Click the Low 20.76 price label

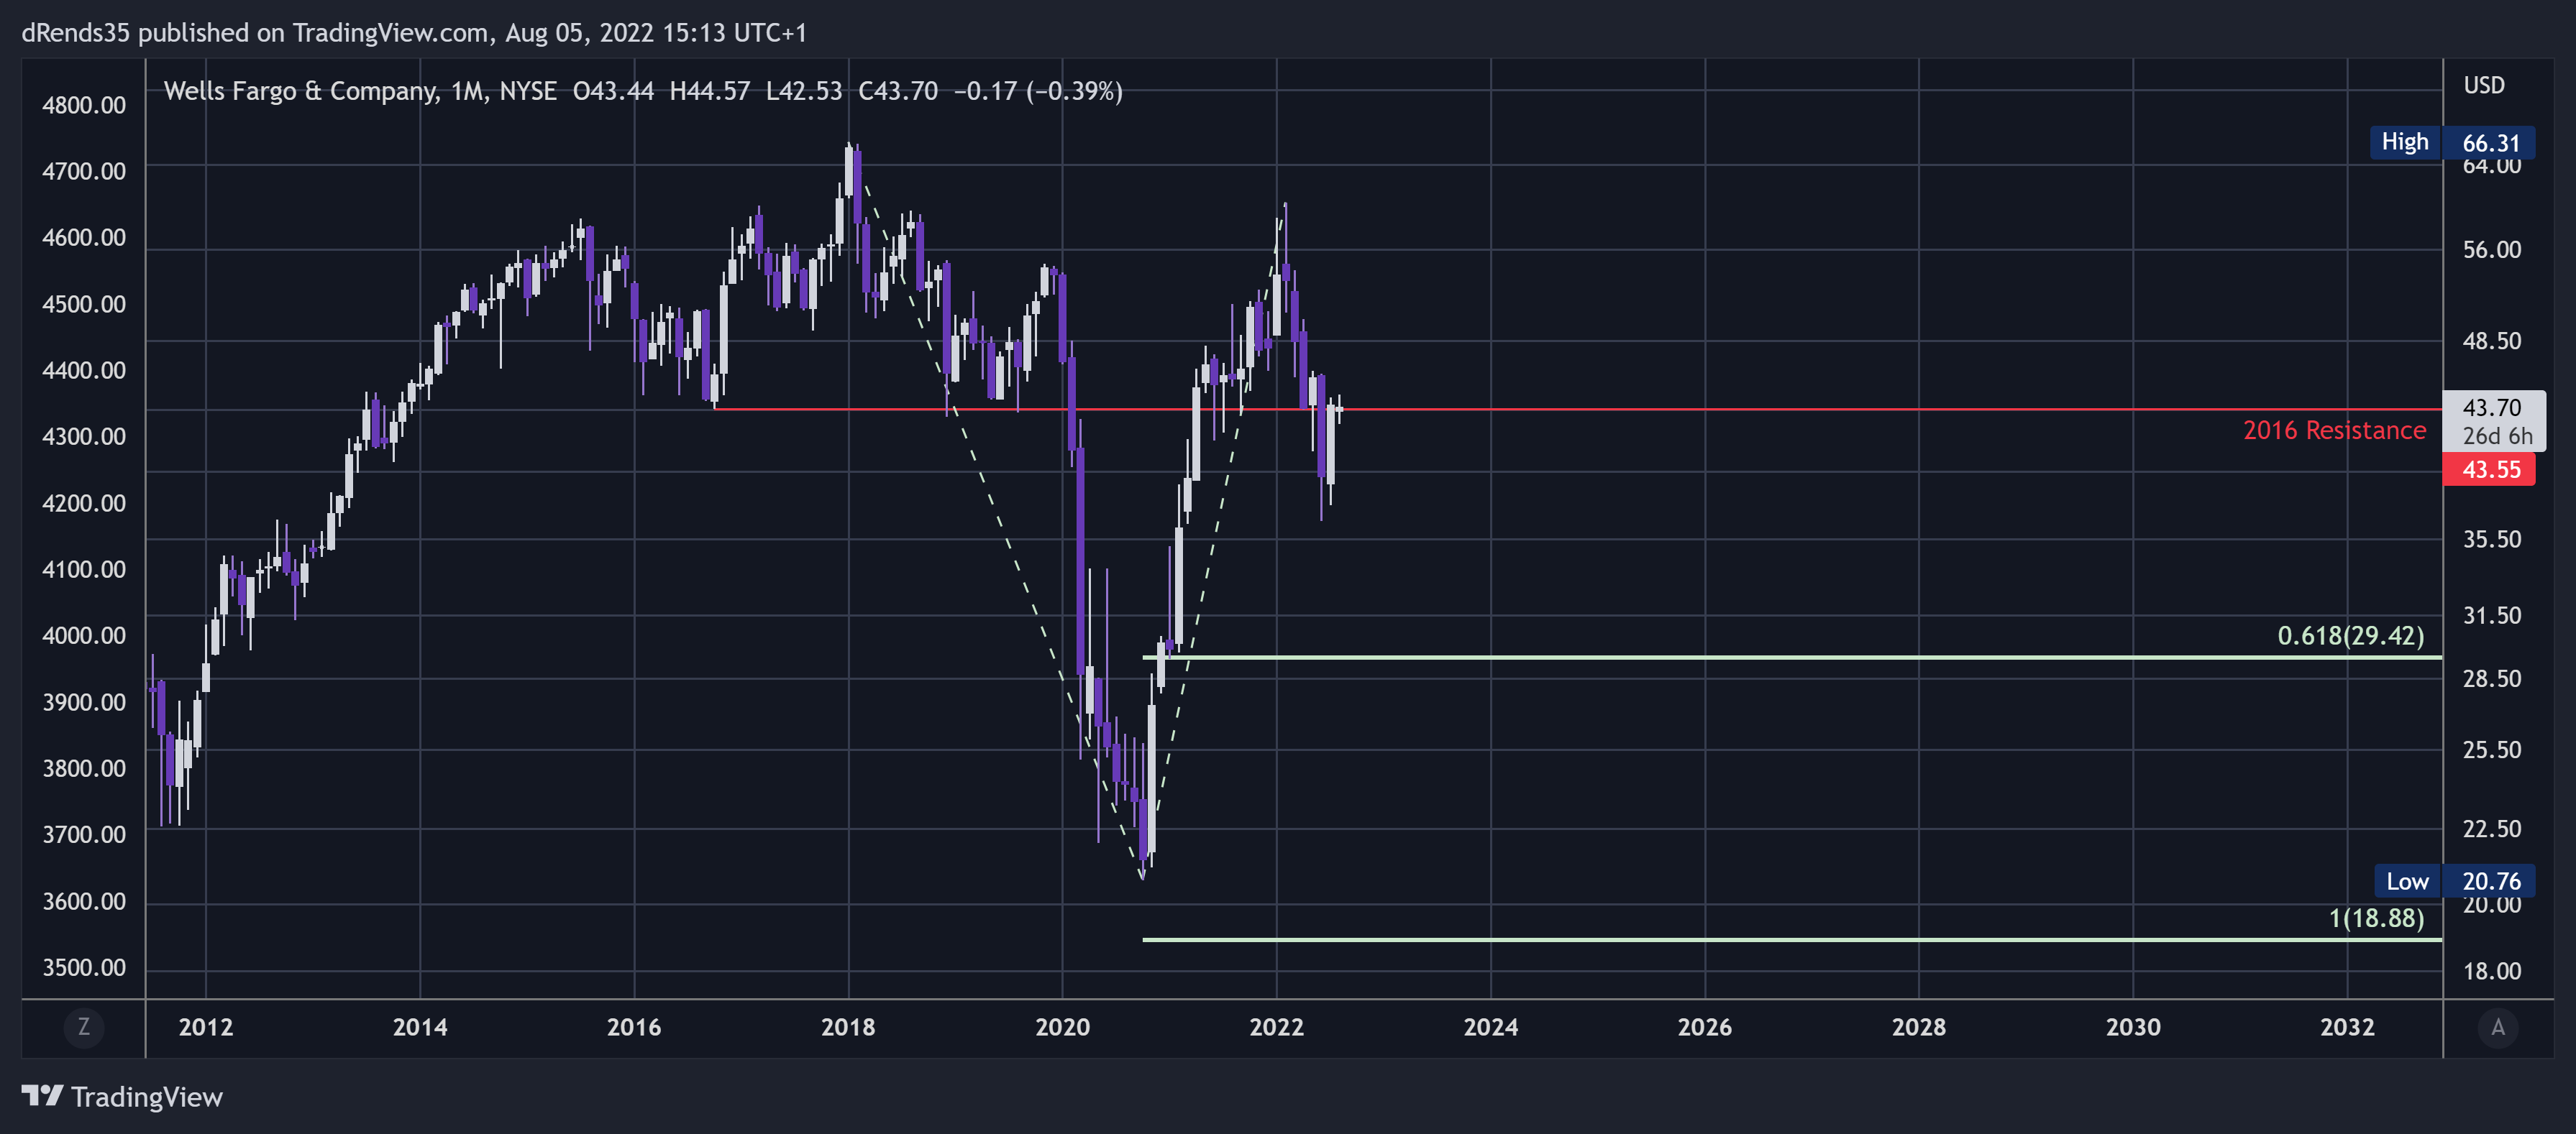pyautogui.click(x=2455, y=880)
